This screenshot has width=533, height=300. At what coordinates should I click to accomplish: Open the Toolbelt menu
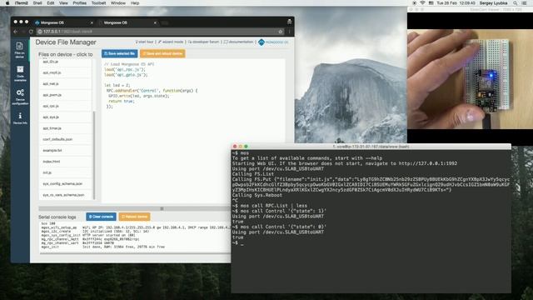pos(98,3)
